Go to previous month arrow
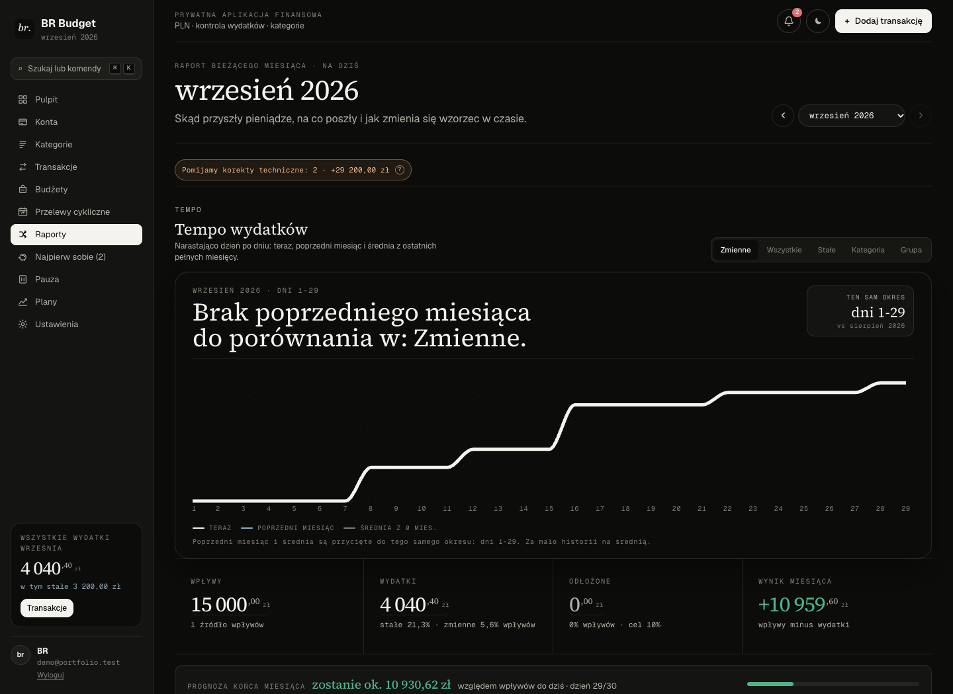This screenshot has height=694, width=953. (x=783, y=116)
